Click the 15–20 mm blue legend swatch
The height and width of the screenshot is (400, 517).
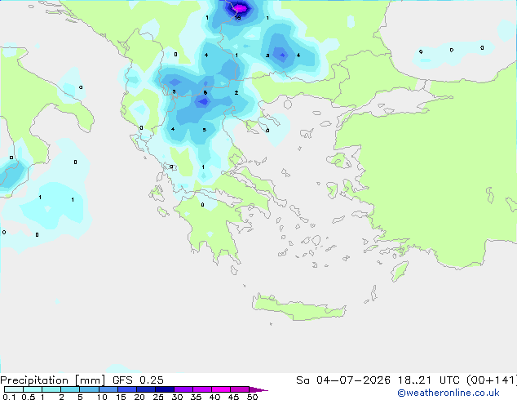pyautogui.click(x=127, y=389)
